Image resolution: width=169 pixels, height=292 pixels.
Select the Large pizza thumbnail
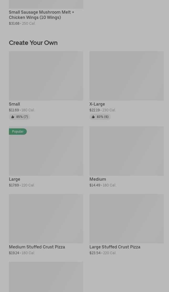point(46,151)
